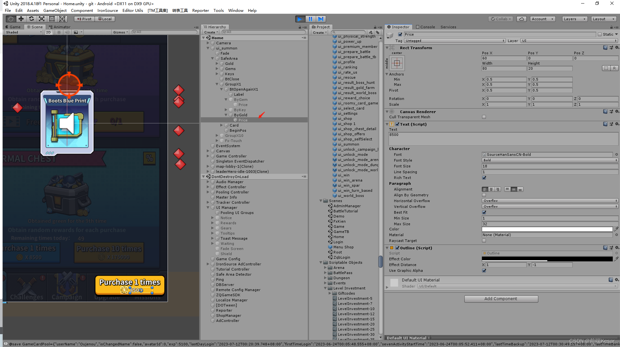Open the Create menu in the Hierarchy
The height and width of the screenshot is (347, 620).
[209, 32]
